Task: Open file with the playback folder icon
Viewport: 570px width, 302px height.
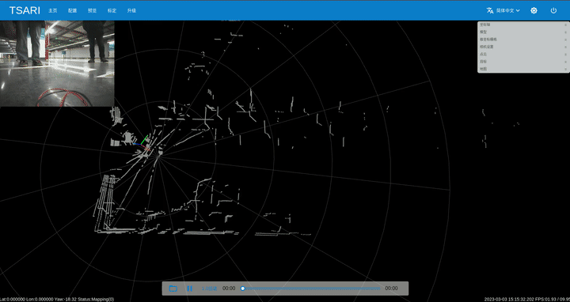Action: coord(173,289)
